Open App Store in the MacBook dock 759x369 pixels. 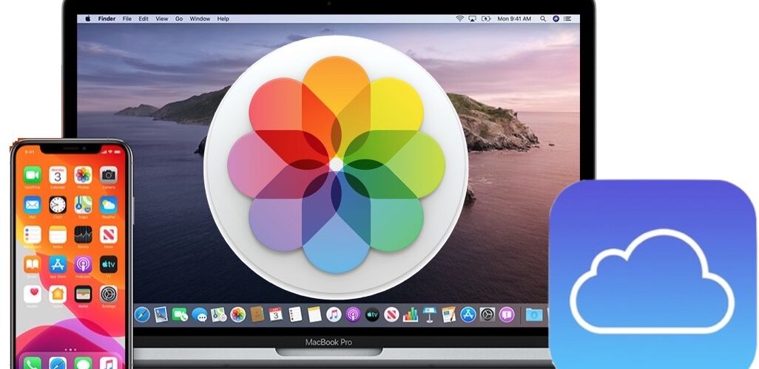click(x=468, y=314)
